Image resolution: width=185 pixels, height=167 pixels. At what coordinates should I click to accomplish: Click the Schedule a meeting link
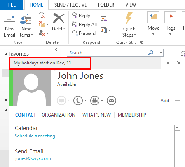coord(35,136)
